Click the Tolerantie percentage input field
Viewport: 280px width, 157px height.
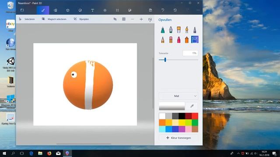pos(190,53)
